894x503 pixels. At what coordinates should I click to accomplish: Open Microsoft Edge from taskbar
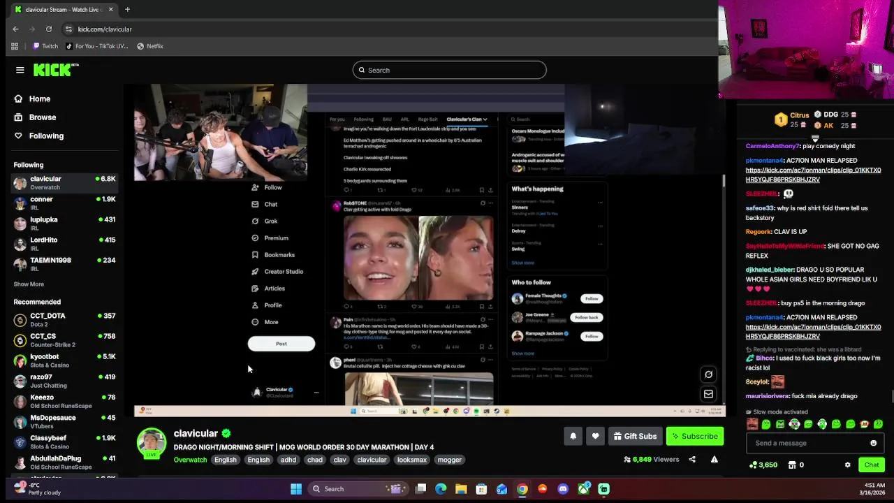click(441, 489)
